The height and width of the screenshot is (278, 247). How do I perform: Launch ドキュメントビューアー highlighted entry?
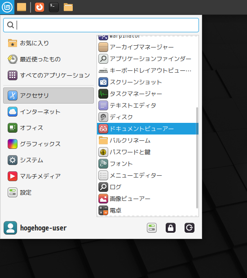click(x=148, y=129)
